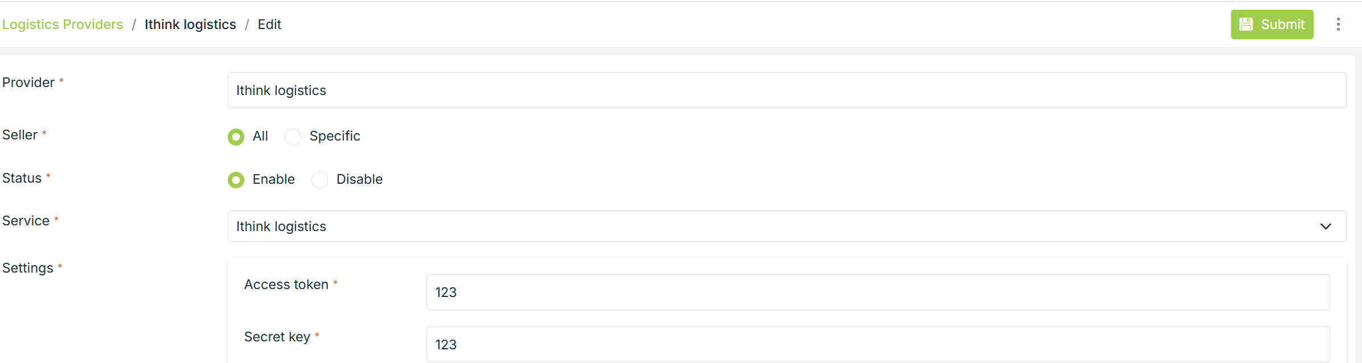Select the Enable status radio button
This screenshot has width=1362, height=363.
(236, 180)
